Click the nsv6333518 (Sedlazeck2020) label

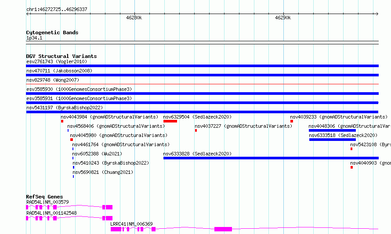tap(343, 135)
